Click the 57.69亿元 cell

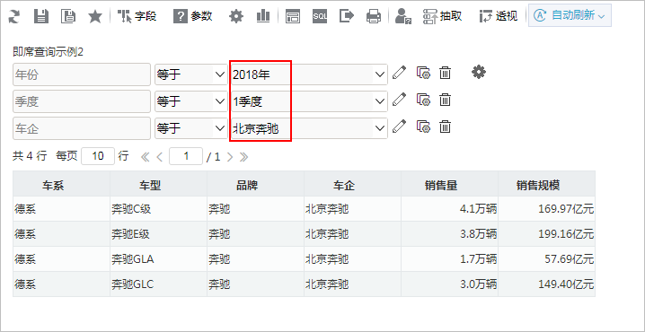coord(547,259)
